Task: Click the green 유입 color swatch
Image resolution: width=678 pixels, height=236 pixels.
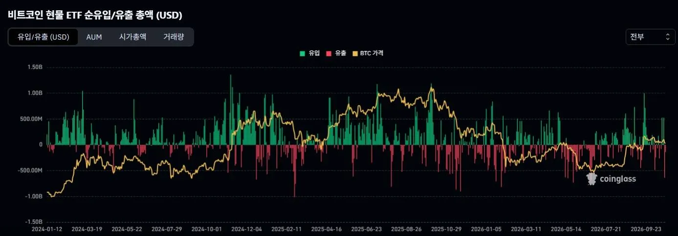Action: [x=302, y=53]
